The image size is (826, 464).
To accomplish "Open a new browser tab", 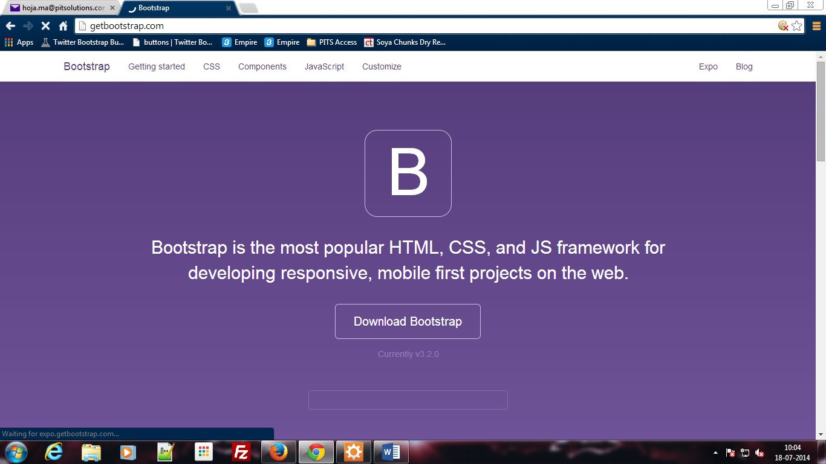I will (249, 8).
